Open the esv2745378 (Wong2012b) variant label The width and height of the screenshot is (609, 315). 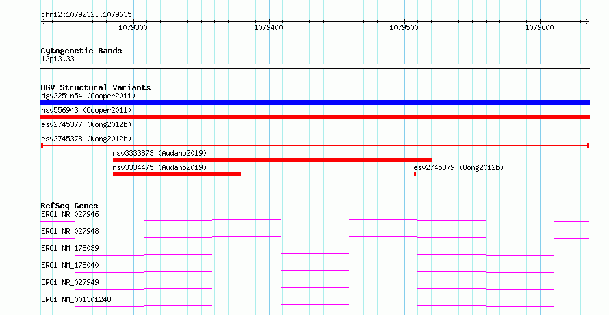coord(86,139)
